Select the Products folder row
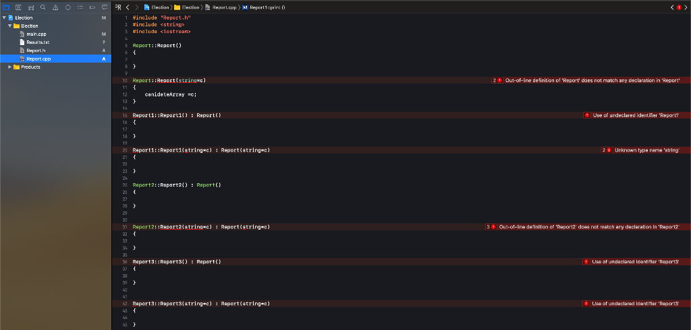 click(x=55, y=67)
